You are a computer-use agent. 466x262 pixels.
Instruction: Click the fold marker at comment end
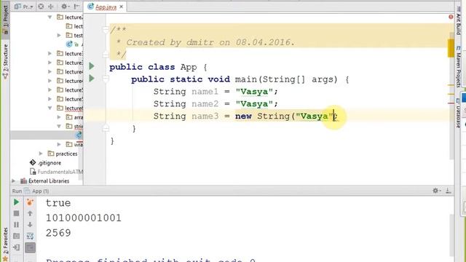point(106,55)
